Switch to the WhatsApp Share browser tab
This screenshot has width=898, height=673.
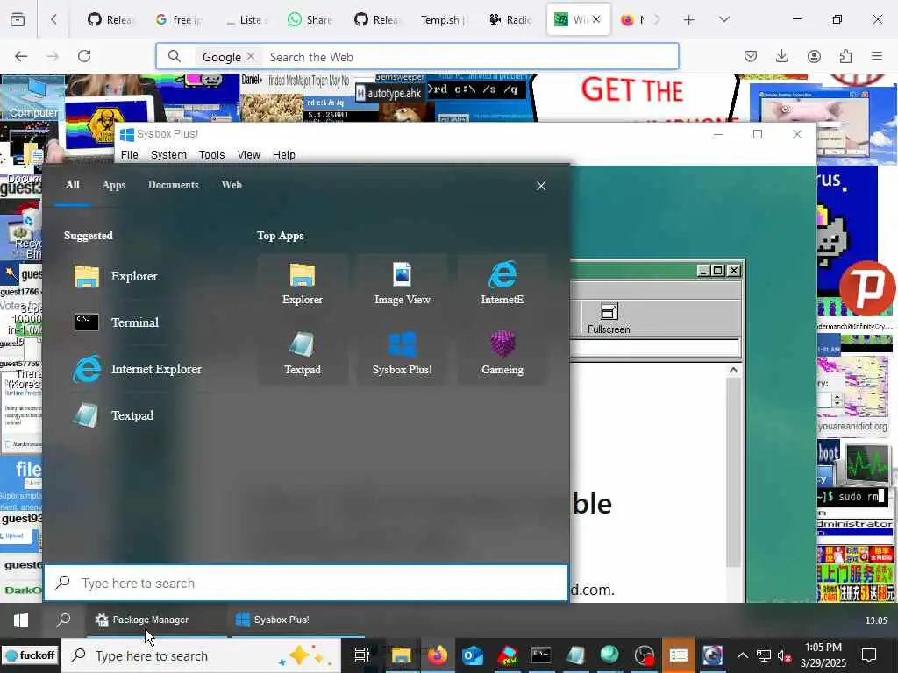(x=310, y=20)
